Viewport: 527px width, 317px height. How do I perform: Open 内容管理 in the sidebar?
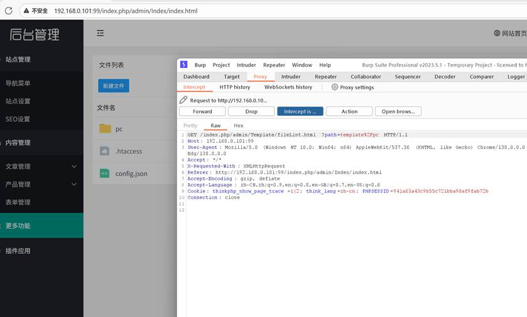18,143
